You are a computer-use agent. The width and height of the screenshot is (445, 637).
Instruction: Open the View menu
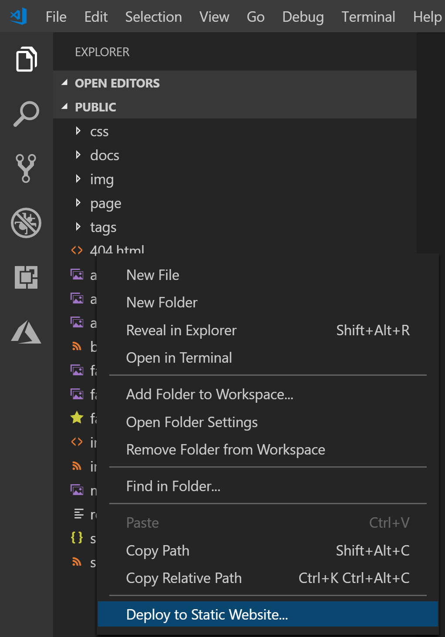tap(214, 17)
